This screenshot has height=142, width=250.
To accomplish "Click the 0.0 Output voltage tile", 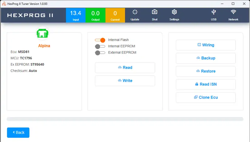I will click(x=95, y=15).
